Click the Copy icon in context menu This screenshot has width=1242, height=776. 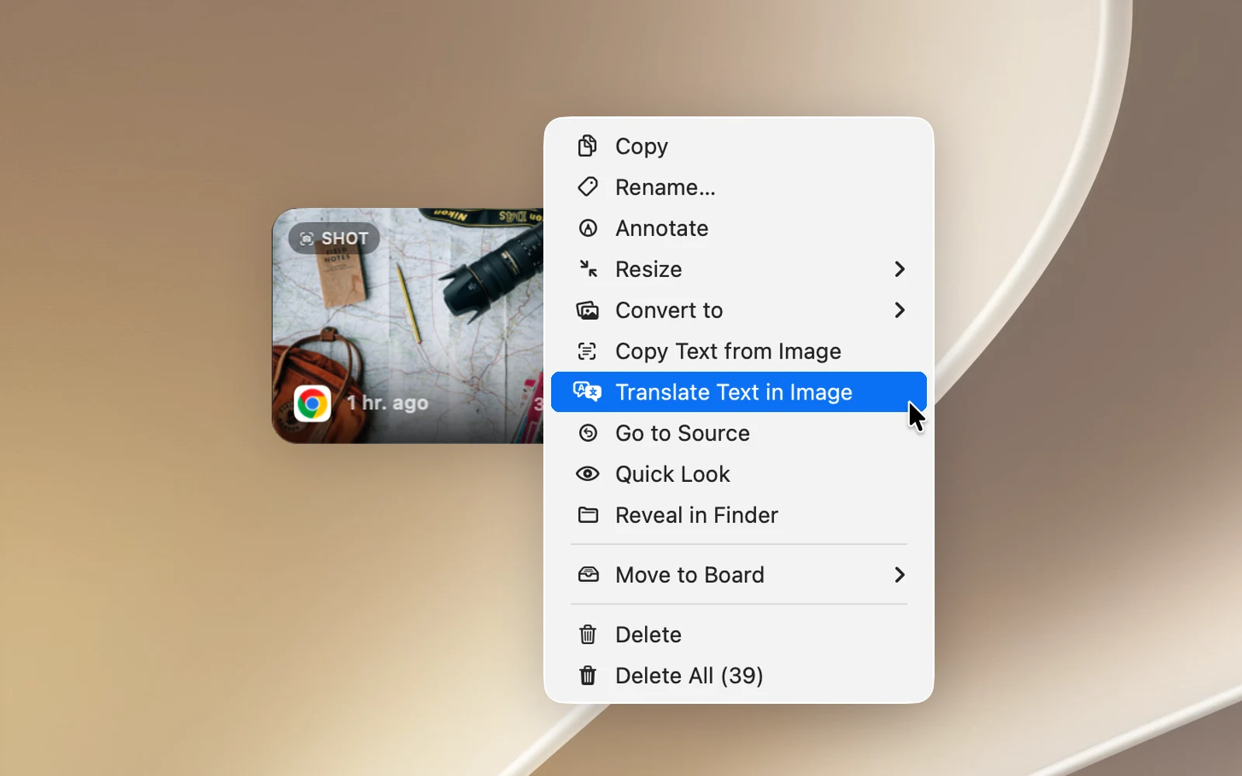[x=588, y=146]
